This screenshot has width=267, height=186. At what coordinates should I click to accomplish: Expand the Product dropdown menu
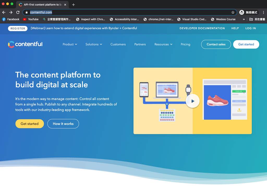point(70,44)
